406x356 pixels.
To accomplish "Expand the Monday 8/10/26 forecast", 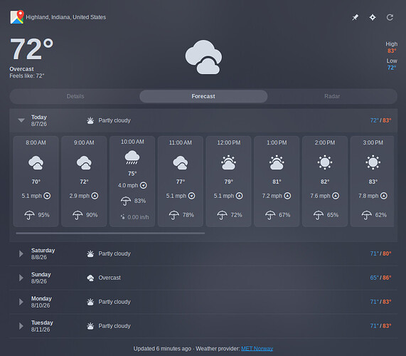I will [21, 302].
